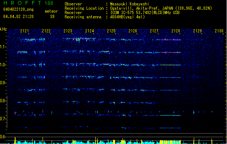The image size is (227, 144).
Task: Click the 1.1 kHz frequency label
Action: (3, 47)
